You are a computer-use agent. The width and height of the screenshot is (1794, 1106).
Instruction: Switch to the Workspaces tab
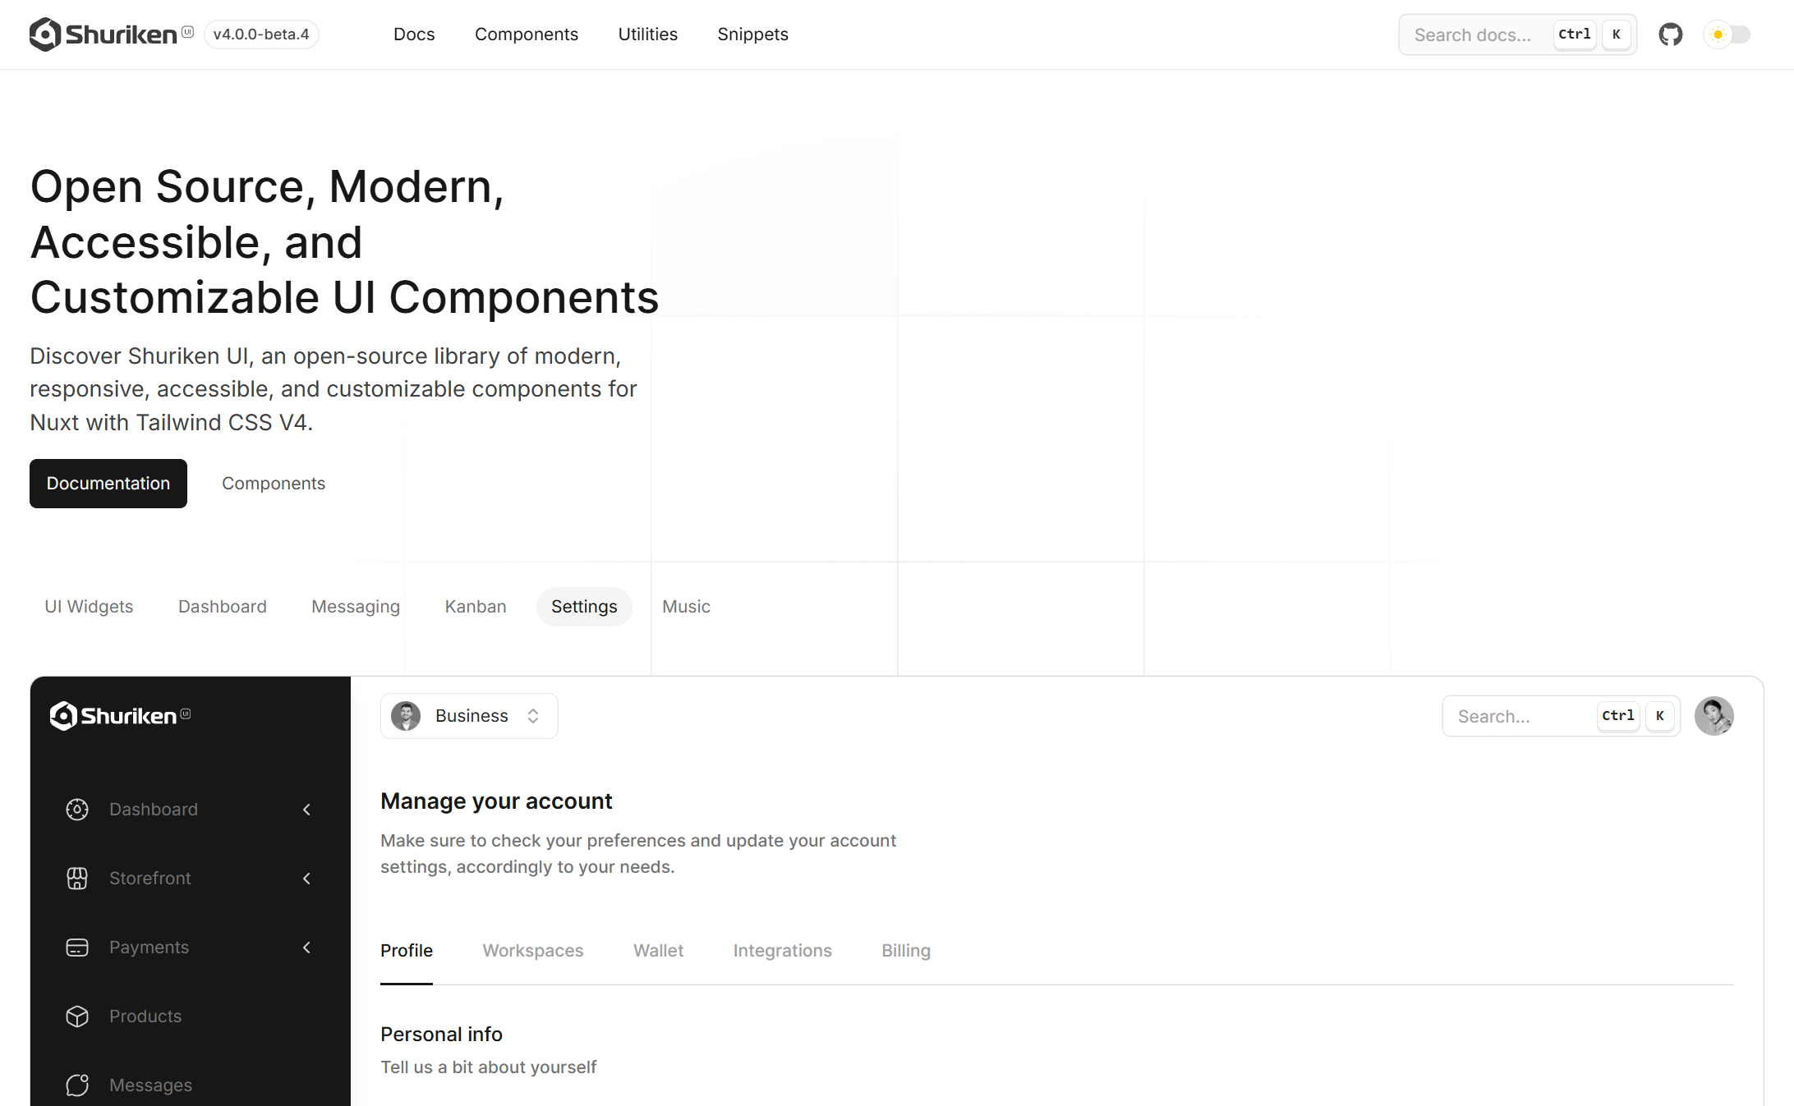533,951
